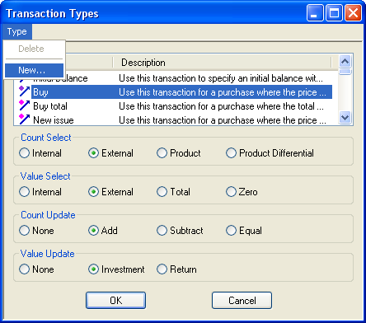366x323 pixels.
Task: Click the New issue row icon
Action: coord(24,119)
